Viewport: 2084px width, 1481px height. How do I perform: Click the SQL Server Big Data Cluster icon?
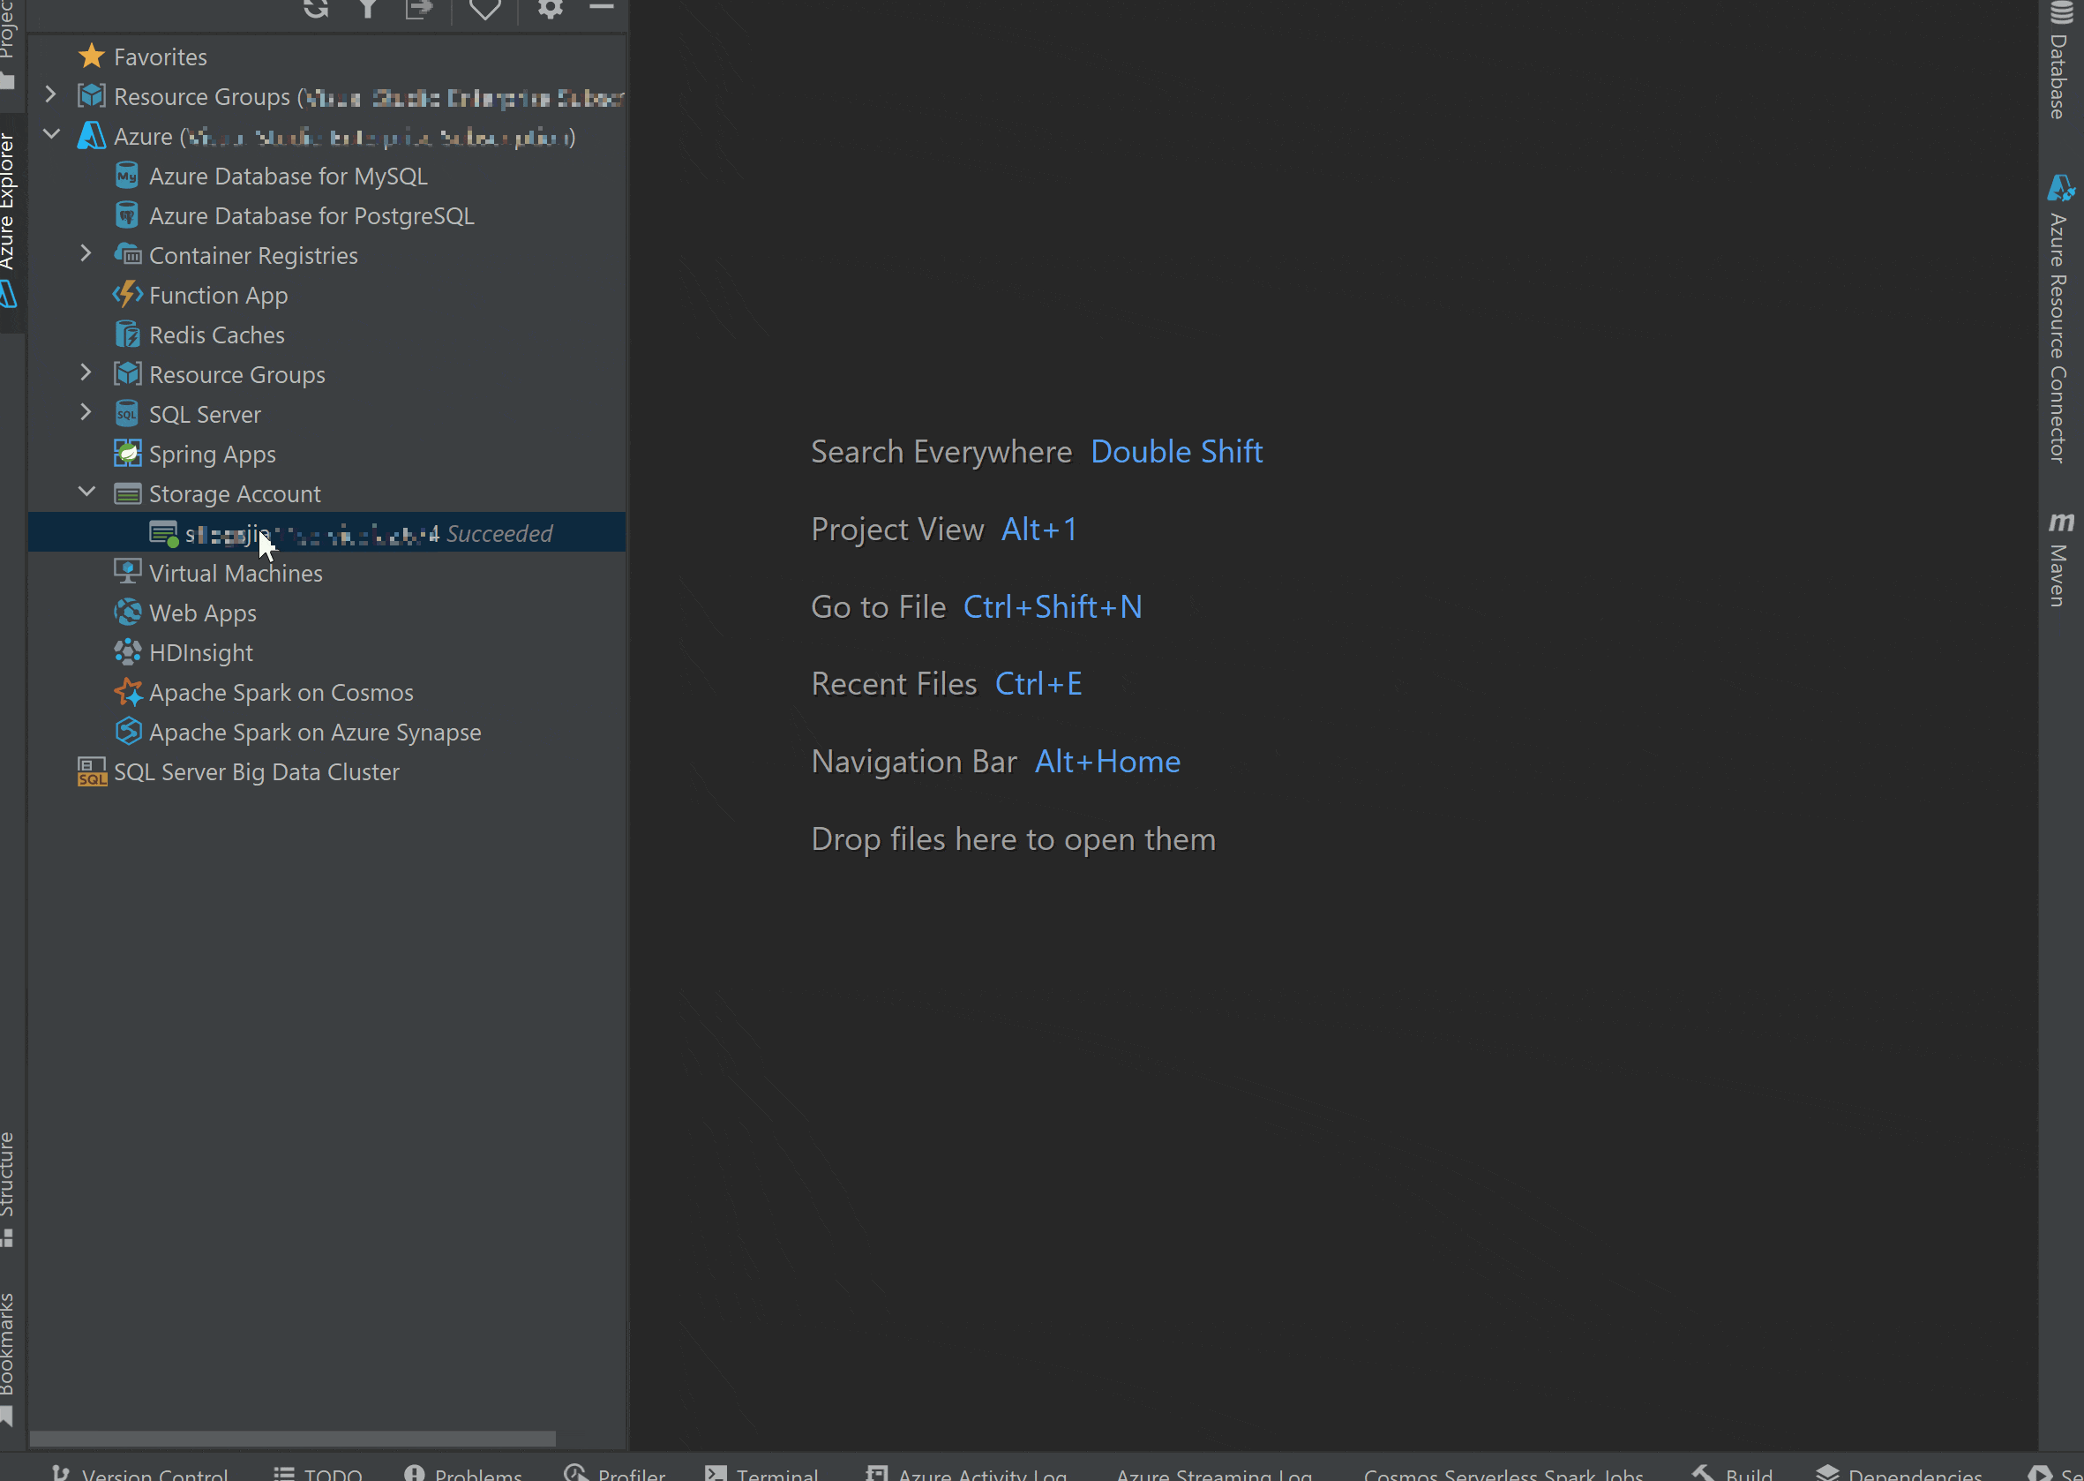(x=92, y=771)
